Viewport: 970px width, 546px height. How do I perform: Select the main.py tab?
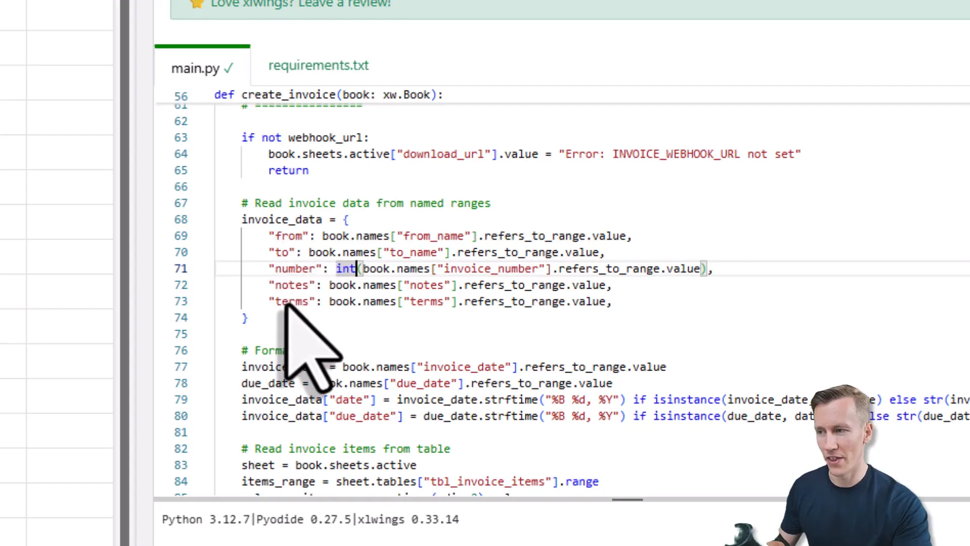coord(196,68)
